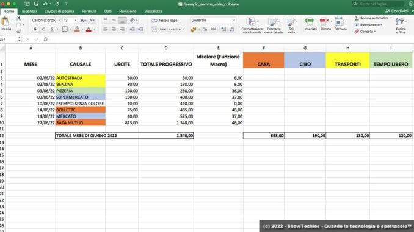Click the Decrease indent icon
Image resolution: width=414 pixels, height=232 pixels.
click(x=132, y=29)
